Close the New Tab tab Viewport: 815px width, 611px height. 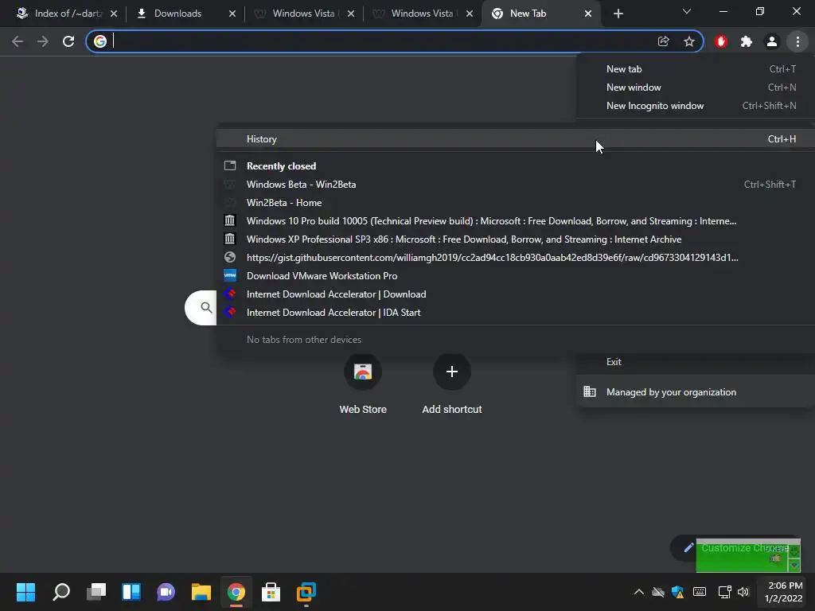[588, 14]
